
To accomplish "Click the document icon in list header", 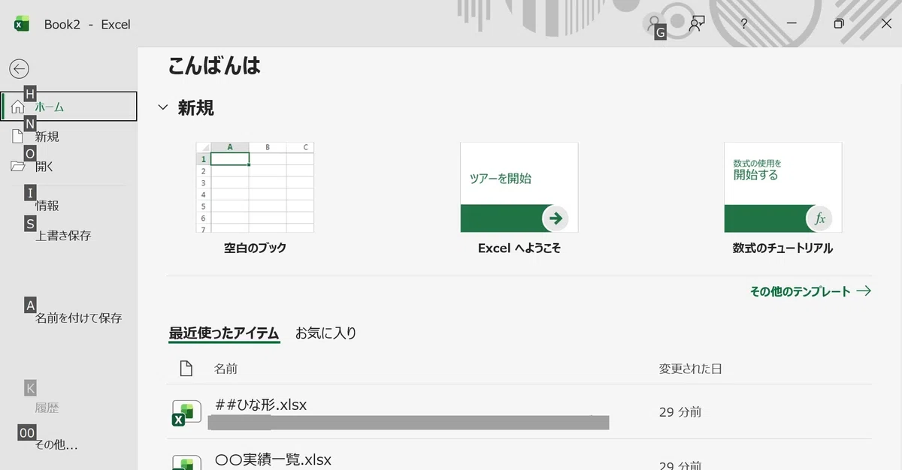I will pyautogui.click(x=186, y=369).
